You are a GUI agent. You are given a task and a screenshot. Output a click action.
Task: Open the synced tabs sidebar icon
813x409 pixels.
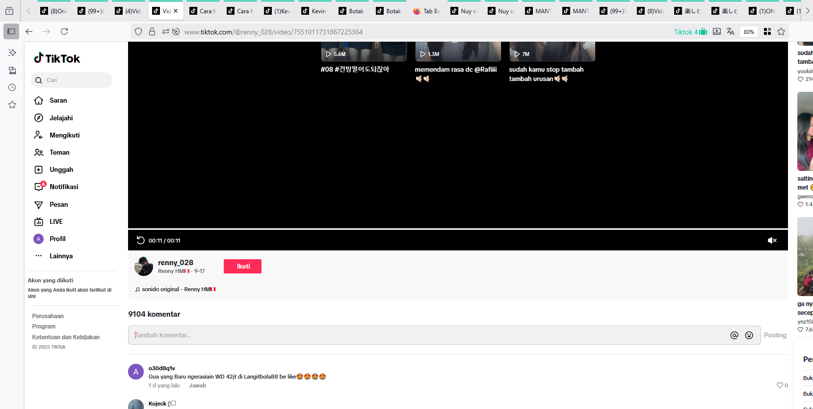12,70
